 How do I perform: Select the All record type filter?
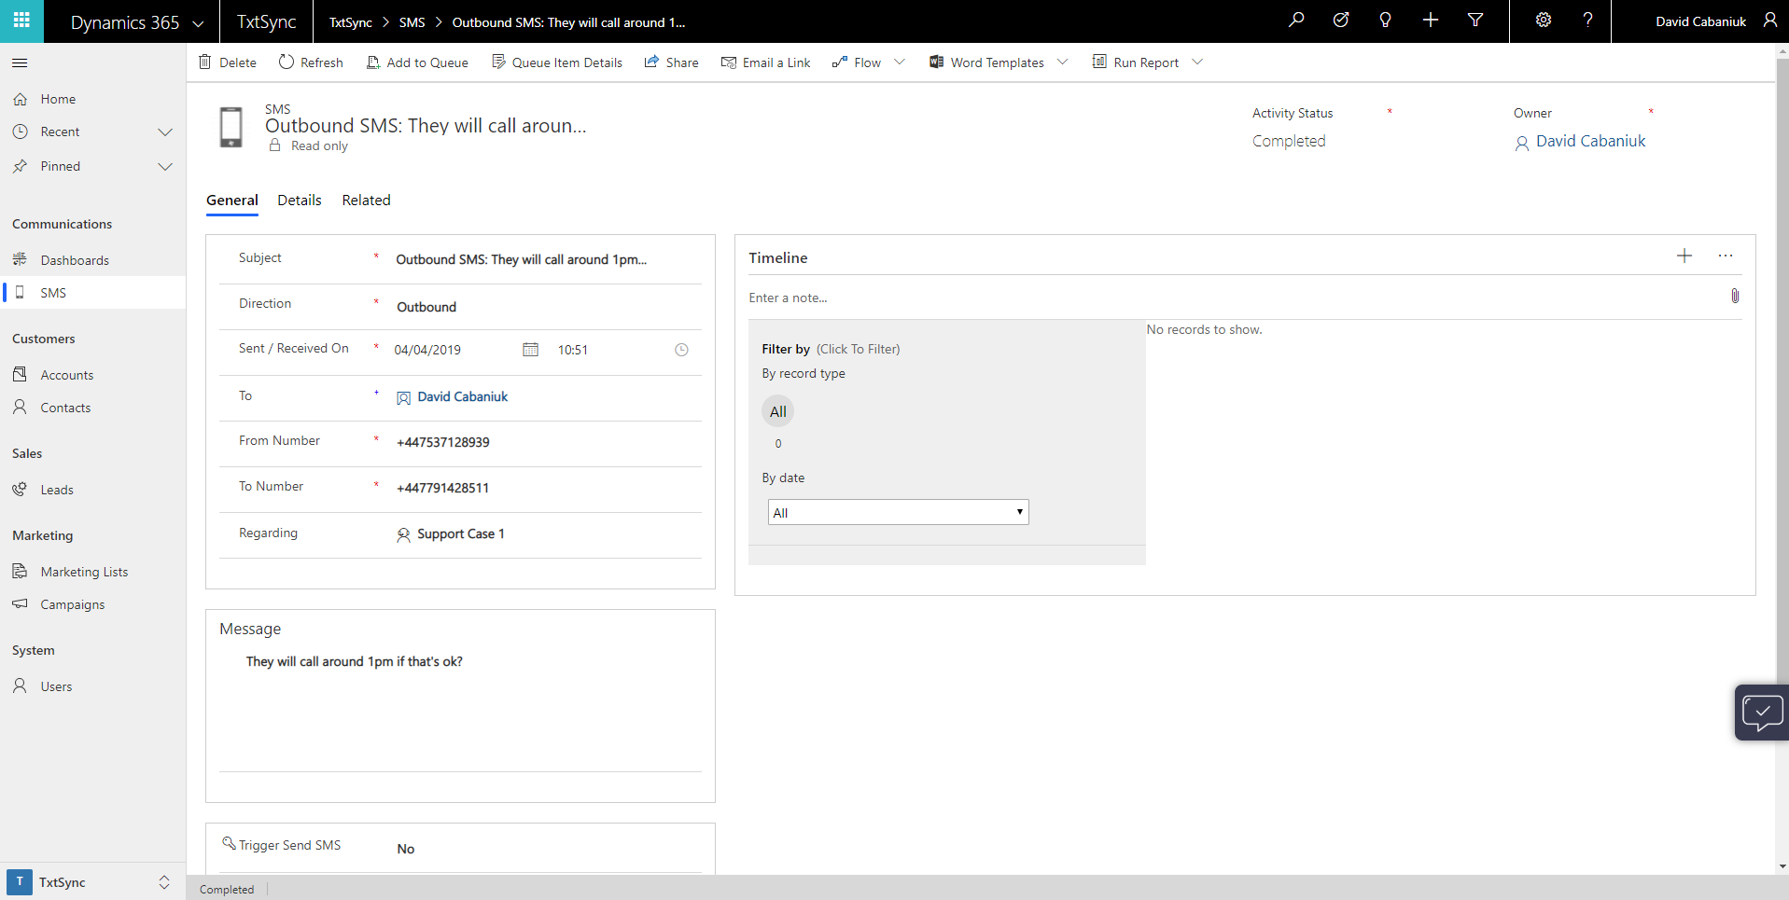pos(777,411)
